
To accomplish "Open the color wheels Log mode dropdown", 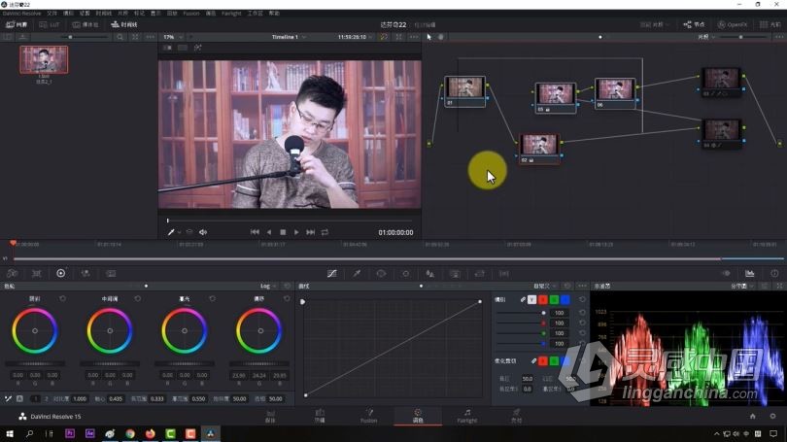I will [268, 286].
